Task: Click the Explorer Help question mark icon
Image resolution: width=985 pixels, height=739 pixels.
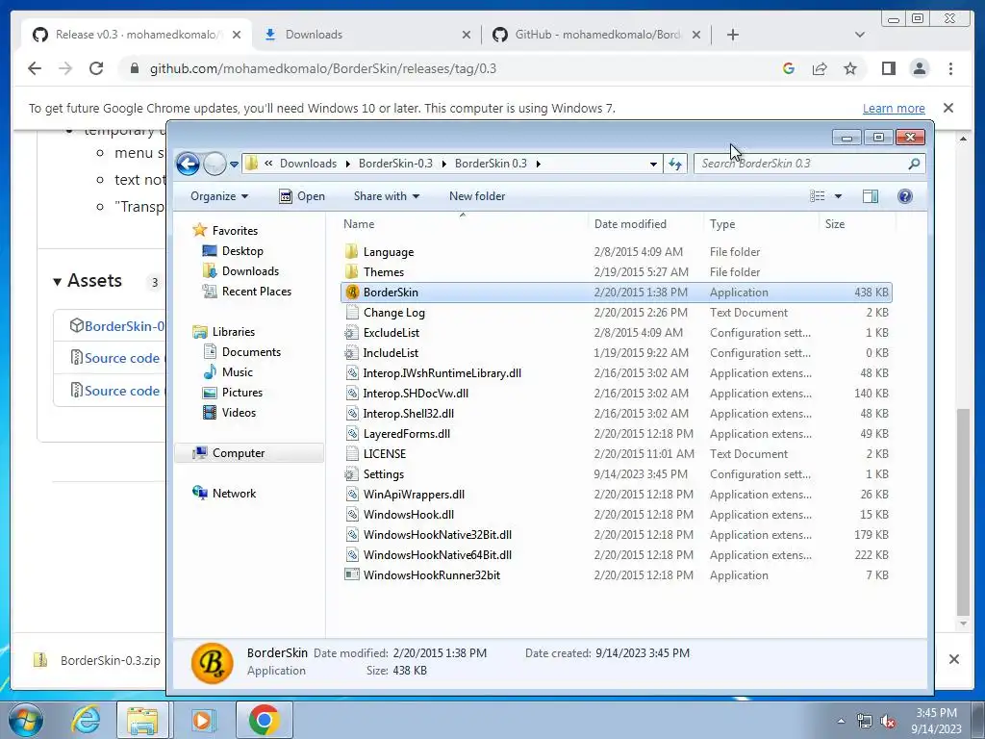Action: coord(904,196)
